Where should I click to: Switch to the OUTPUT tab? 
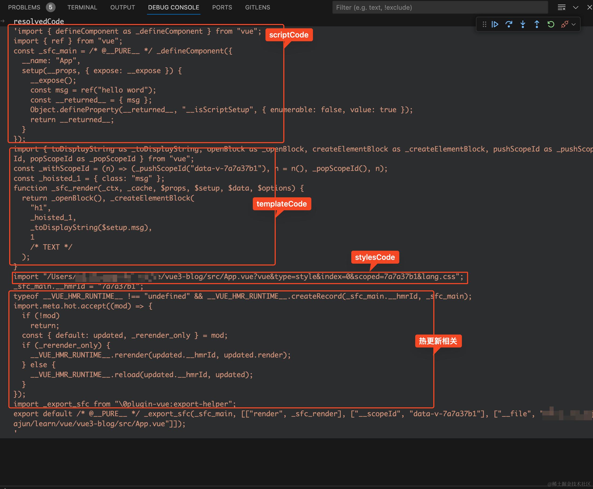pos(122,8)
